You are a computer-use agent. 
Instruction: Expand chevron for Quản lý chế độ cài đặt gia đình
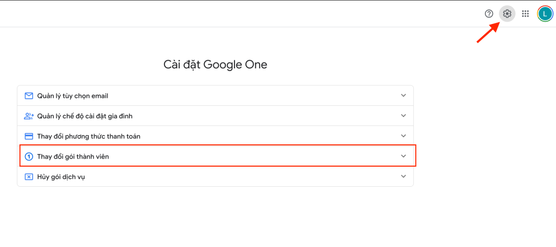(403, 116)
